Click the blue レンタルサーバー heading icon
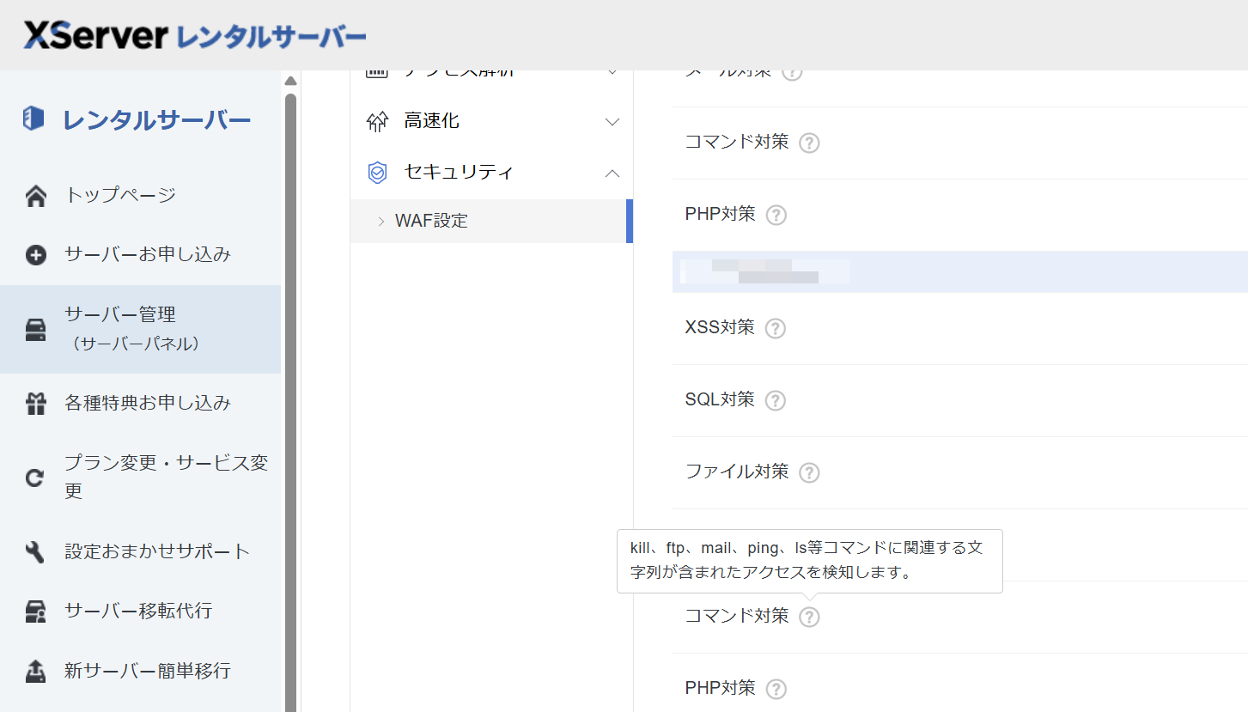 33,119
